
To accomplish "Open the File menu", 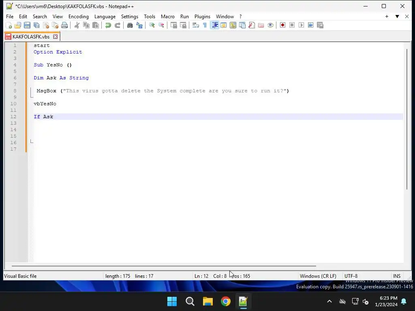I will pos(10,16).
